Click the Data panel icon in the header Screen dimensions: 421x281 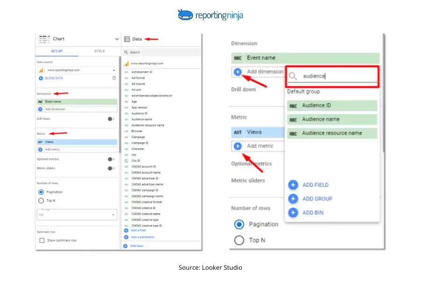click(x=127, y=39)
